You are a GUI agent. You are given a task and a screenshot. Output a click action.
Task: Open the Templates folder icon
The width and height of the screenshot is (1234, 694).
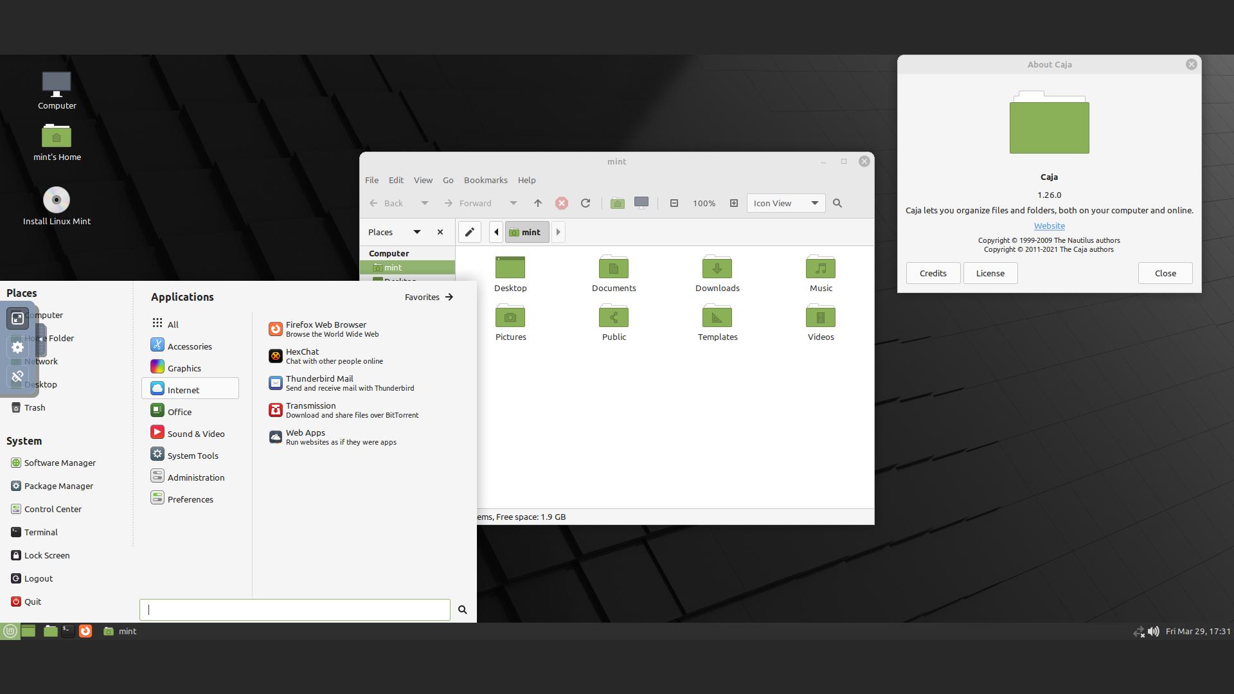(x=717, y=323)
